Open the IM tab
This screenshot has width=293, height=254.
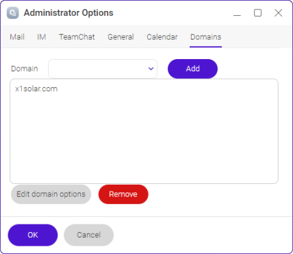(42, 37)
